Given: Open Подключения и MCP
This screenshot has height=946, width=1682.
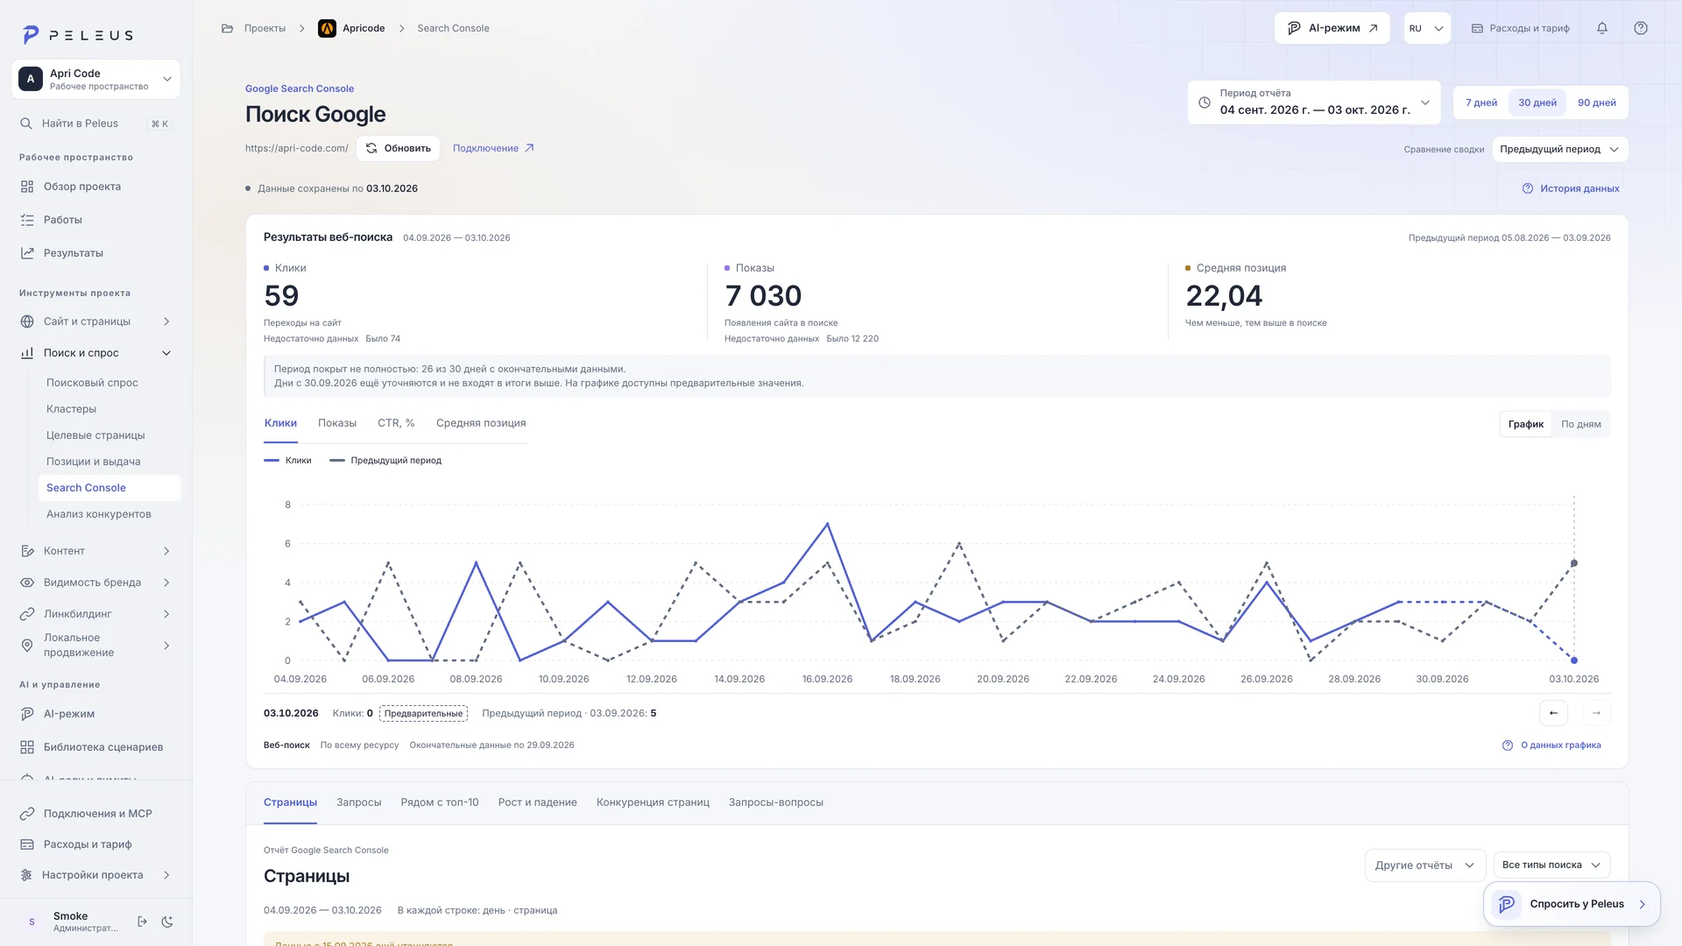Looking at the screenshot, I should pyautogui.click(x=96, y=814).
